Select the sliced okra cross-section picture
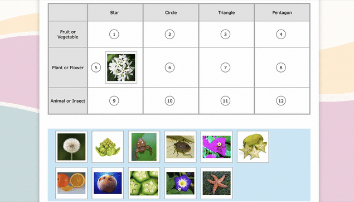The image size is (354, 202). [x=144, y=183]
